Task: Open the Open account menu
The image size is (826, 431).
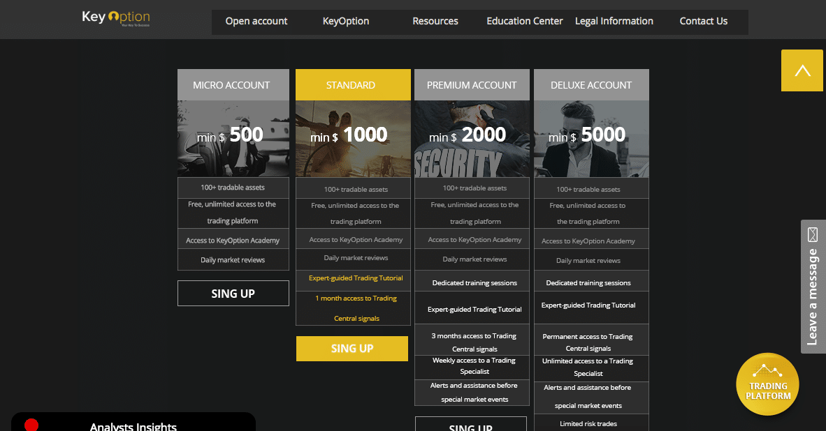Action: point(256,22)
